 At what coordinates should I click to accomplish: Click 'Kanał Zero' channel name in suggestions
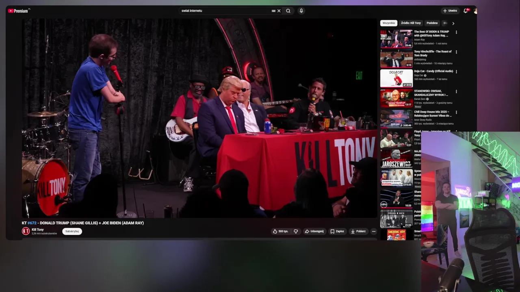coord(421,99)
